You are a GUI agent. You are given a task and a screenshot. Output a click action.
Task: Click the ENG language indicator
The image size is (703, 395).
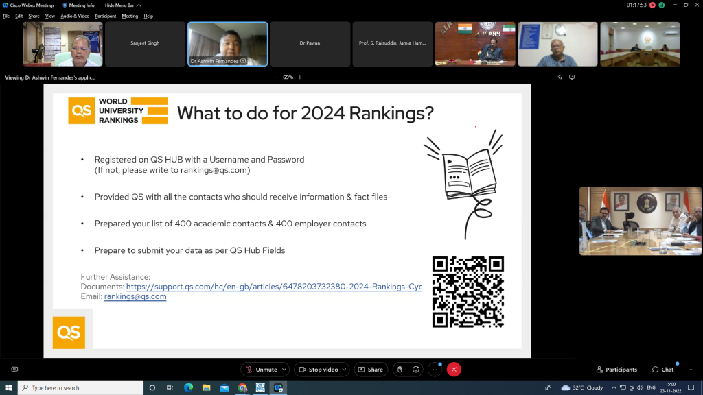(x=651, y=388)
